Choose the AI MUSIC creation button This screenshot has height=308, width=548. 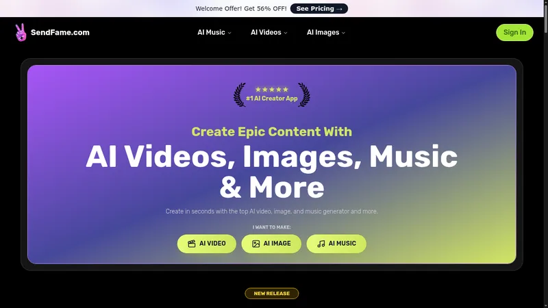click(336, 244)
